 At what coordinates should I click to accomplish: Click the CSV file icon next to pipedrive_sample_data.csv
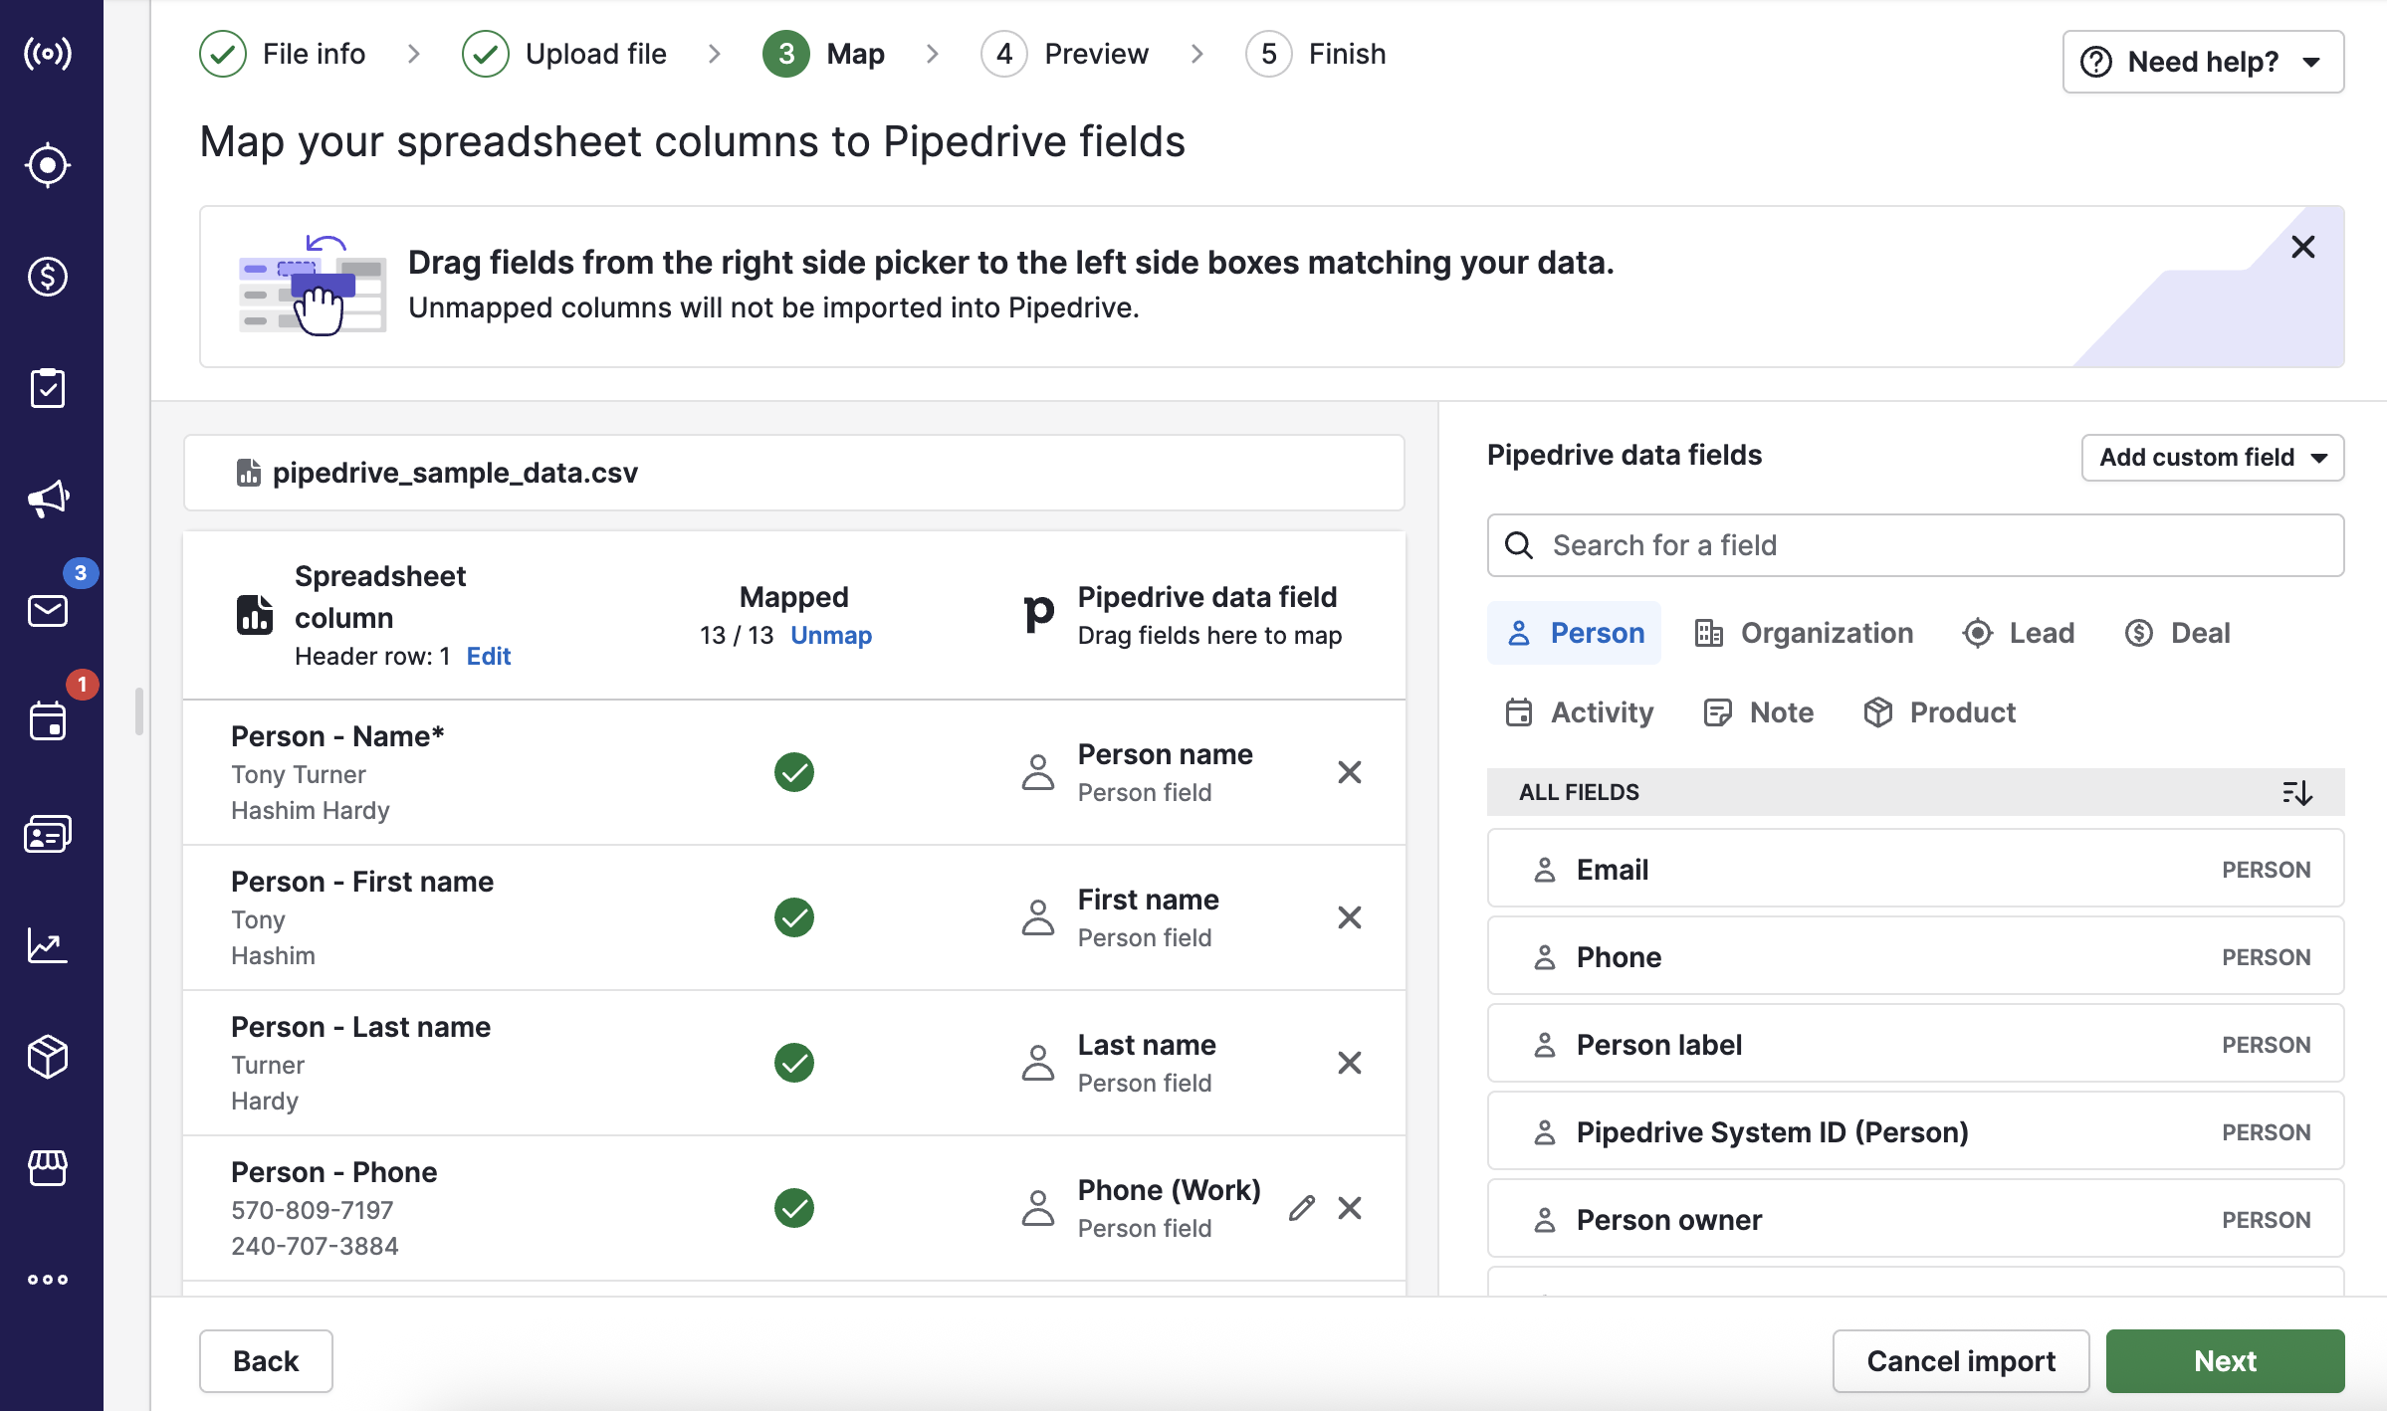click(249, 473)
